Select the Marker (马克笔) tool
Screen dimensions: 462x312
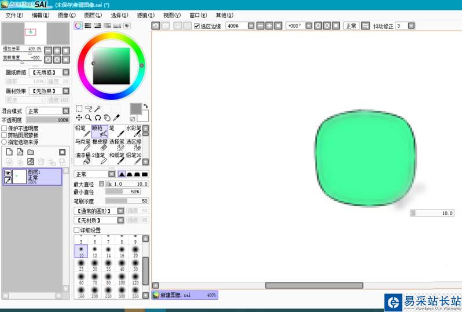[x=82, y=145]
